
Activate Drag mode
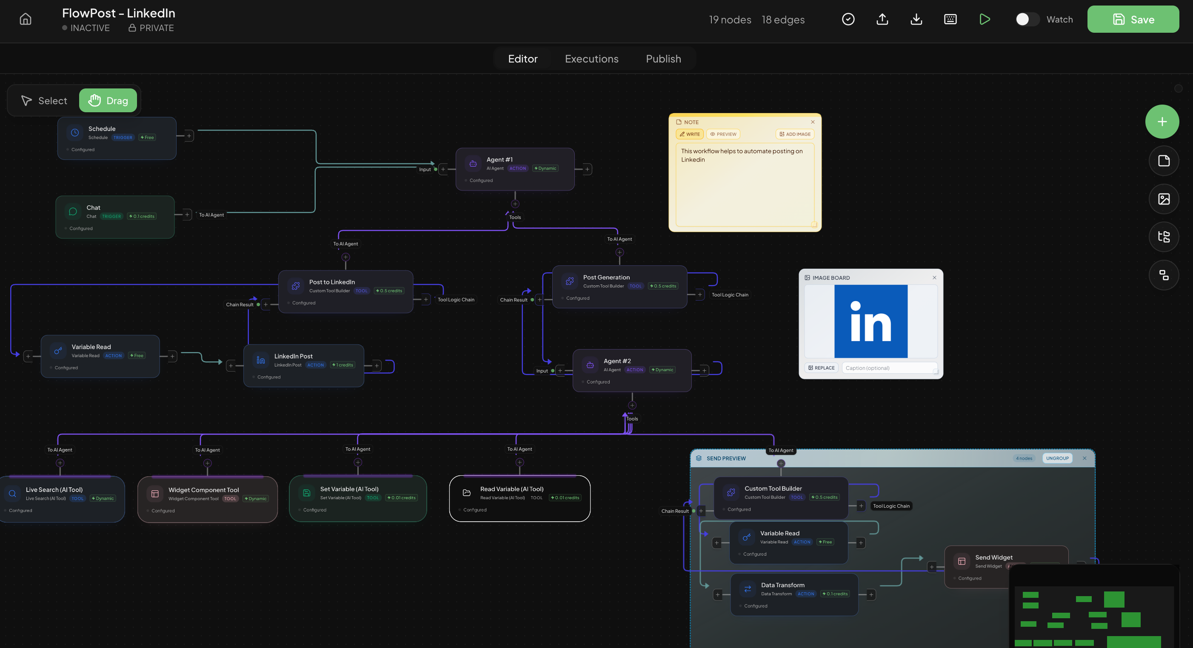[108, 100]
